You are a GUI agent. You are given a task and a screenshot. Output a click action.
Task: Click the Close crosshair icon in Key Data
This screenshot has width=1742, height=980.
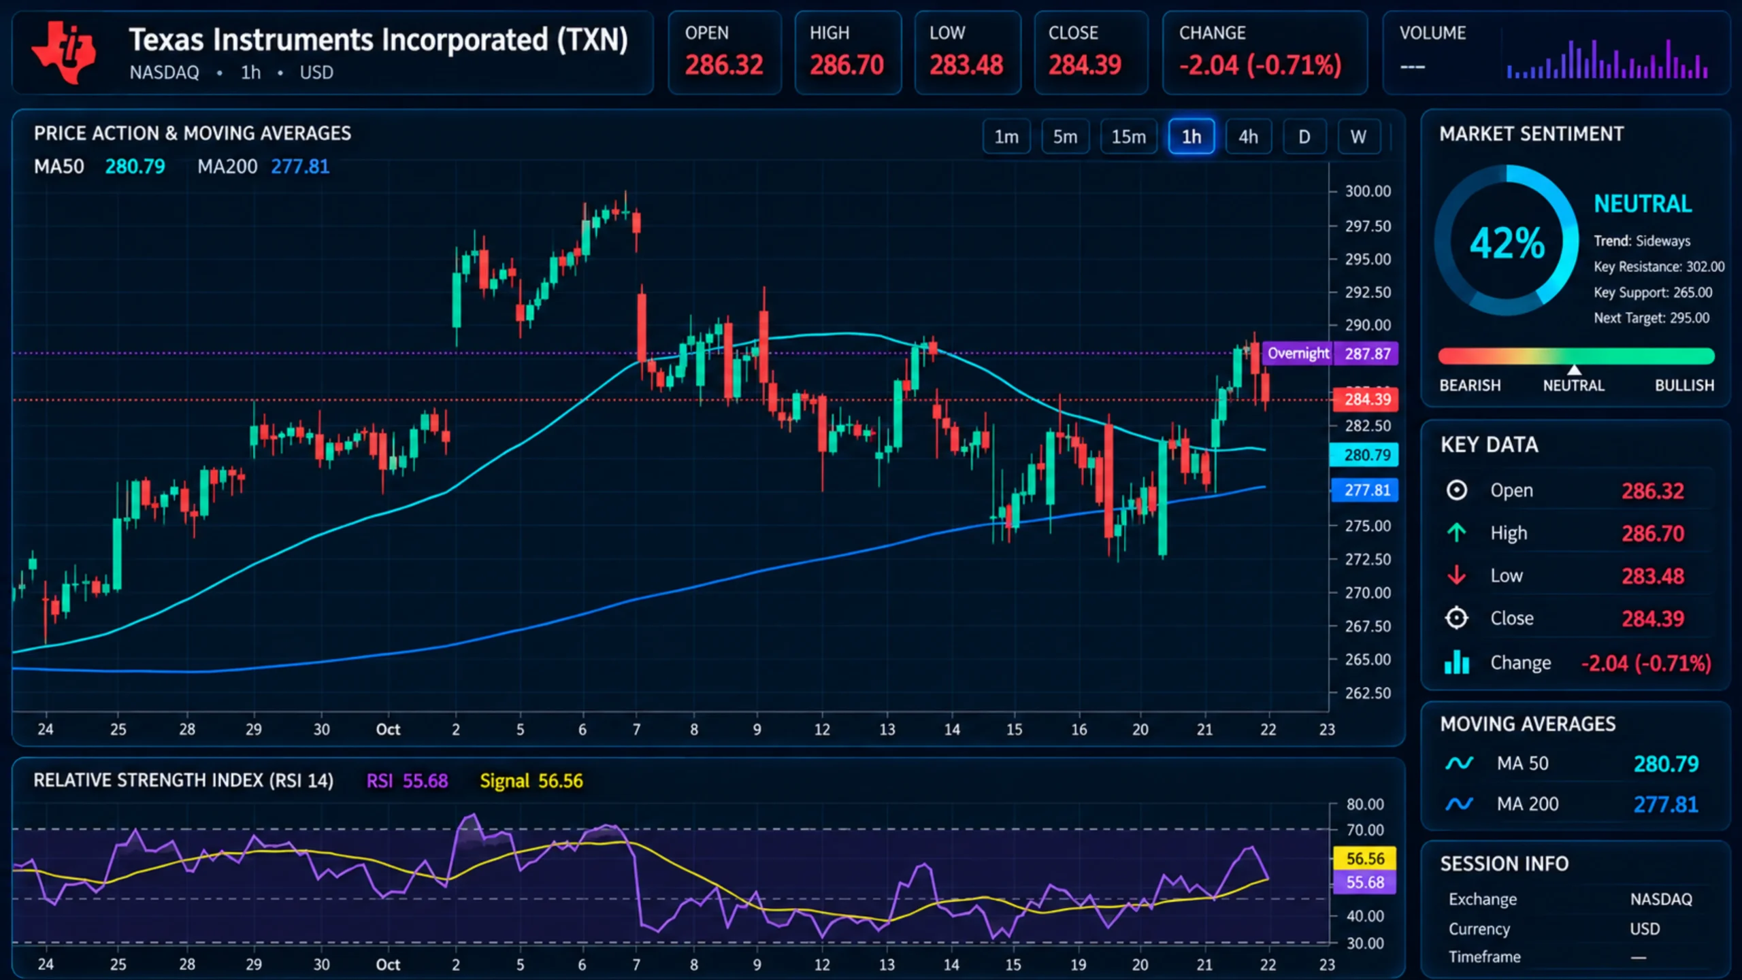pyautogui.click(x=1456, y=618)
